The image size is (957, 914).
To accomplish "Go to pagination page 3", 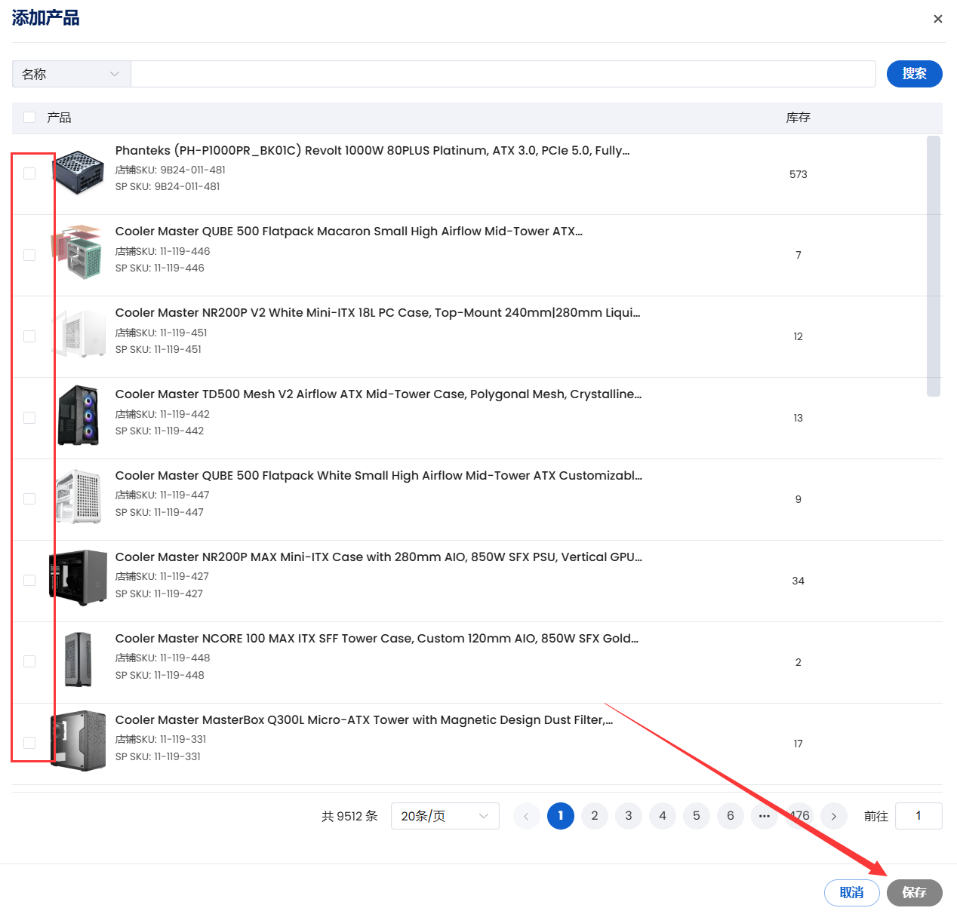I will coord(629,816).
